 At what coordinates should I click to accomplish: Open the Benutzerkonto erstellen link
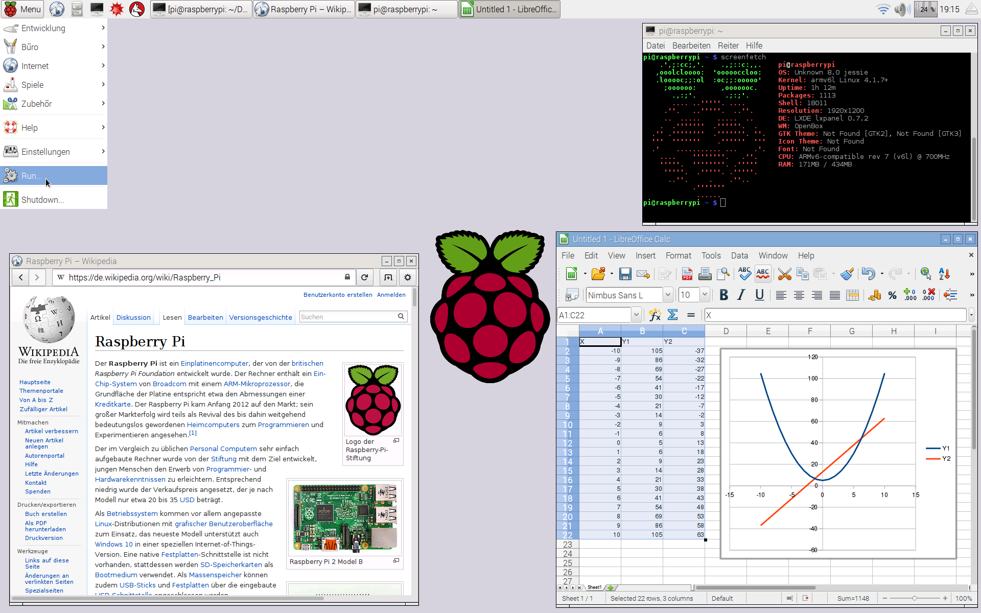[338, 295]
